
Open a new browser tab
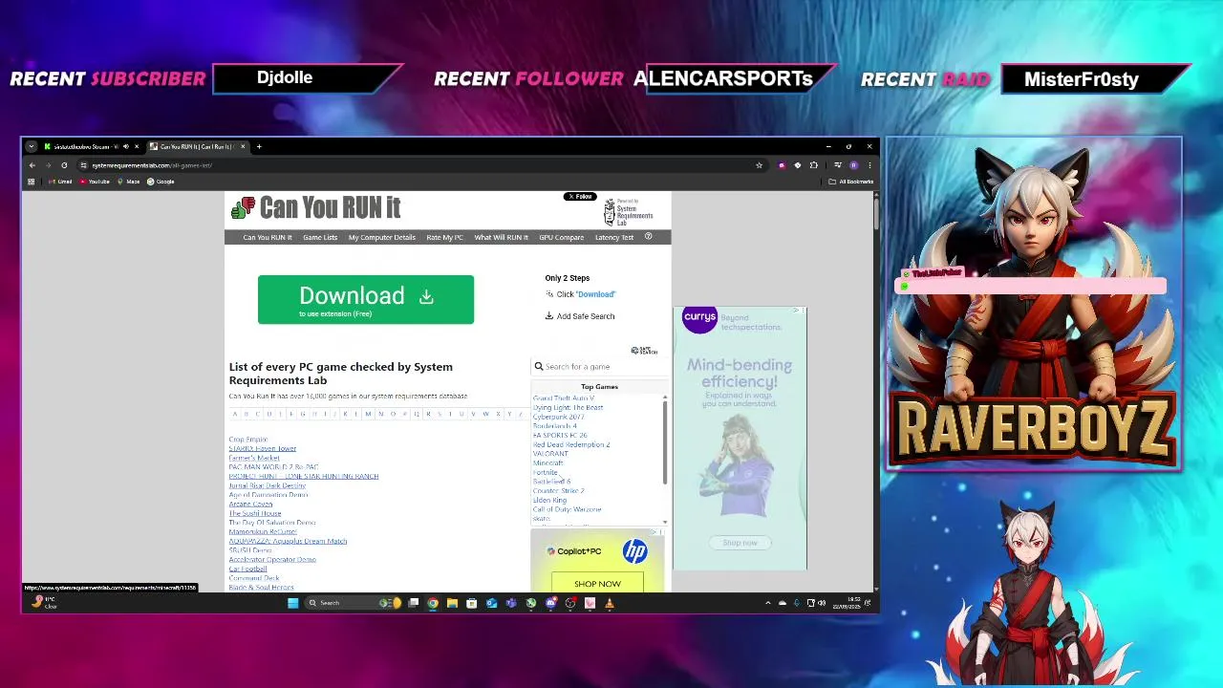[x=259, y=146]
